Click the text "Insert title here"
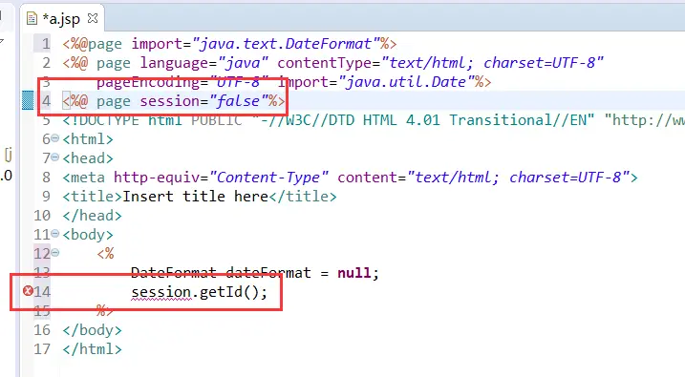 pos(195,197)
